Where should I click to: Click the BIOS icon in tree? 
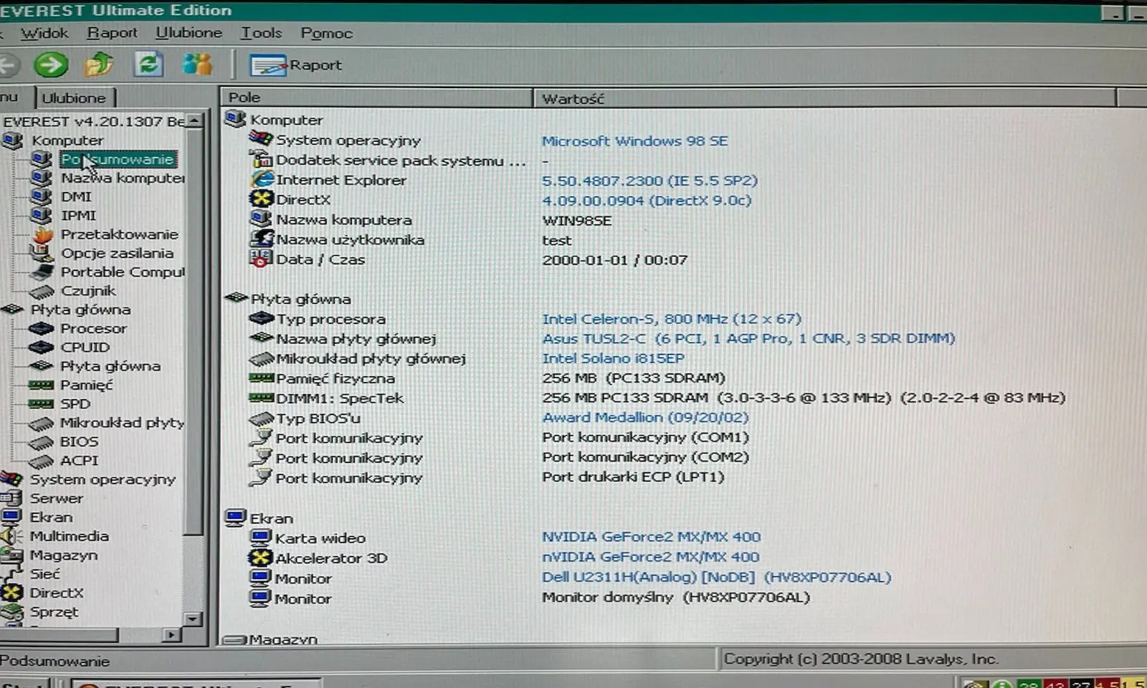point(41,442)
